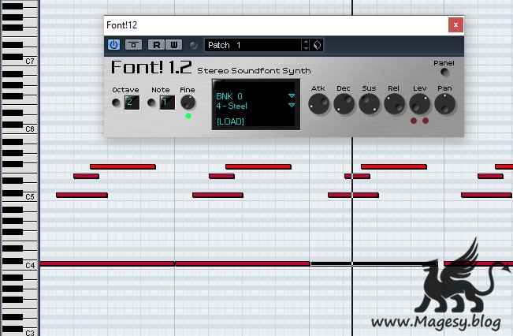This screenshot has height=336, width=513.
Task: Open the 4 - Steel program dropdown arrow
Action: click(292, 105)
